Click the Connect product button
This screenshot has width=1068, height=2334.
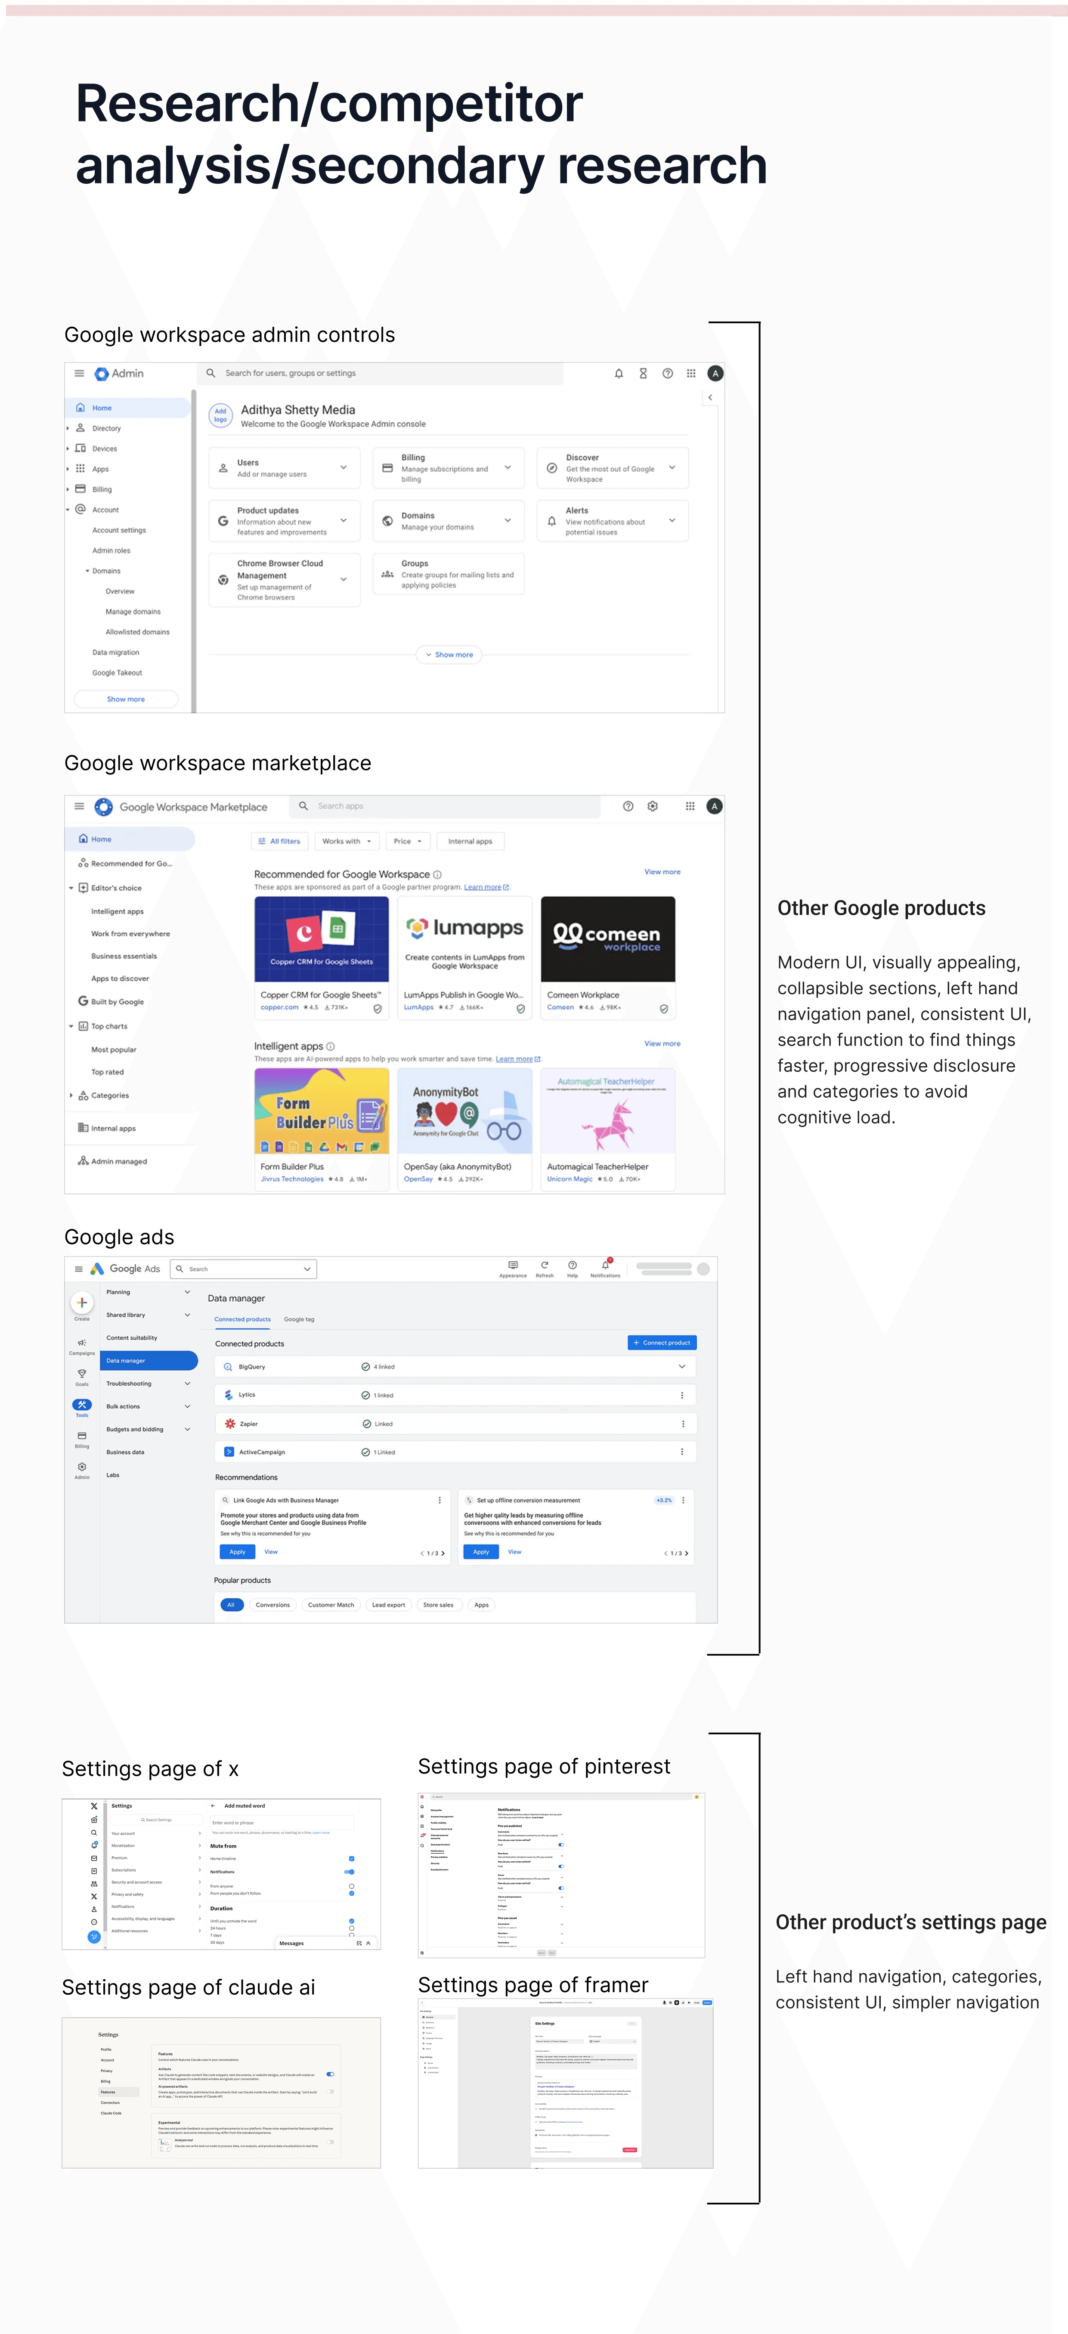661,1343
